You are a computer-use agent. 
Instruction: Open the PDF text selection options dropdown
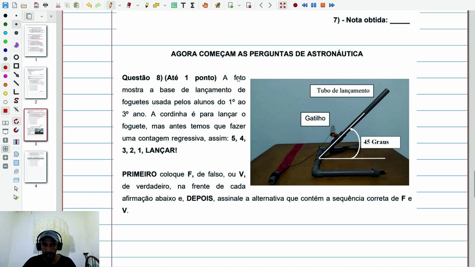tap(165, 5)
